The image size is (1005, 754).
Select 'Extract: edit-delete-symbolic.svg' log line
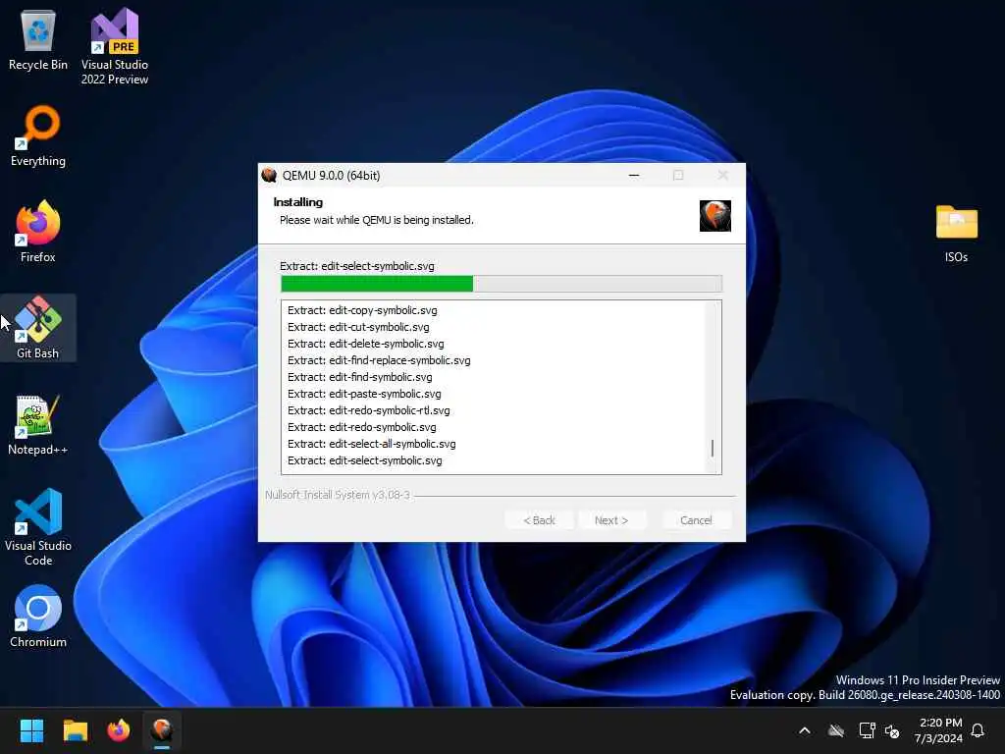click(365, 344)
